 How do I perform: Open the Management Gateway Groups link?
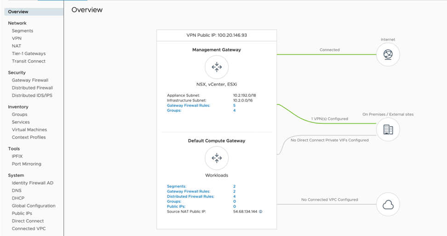pos(174,110)
